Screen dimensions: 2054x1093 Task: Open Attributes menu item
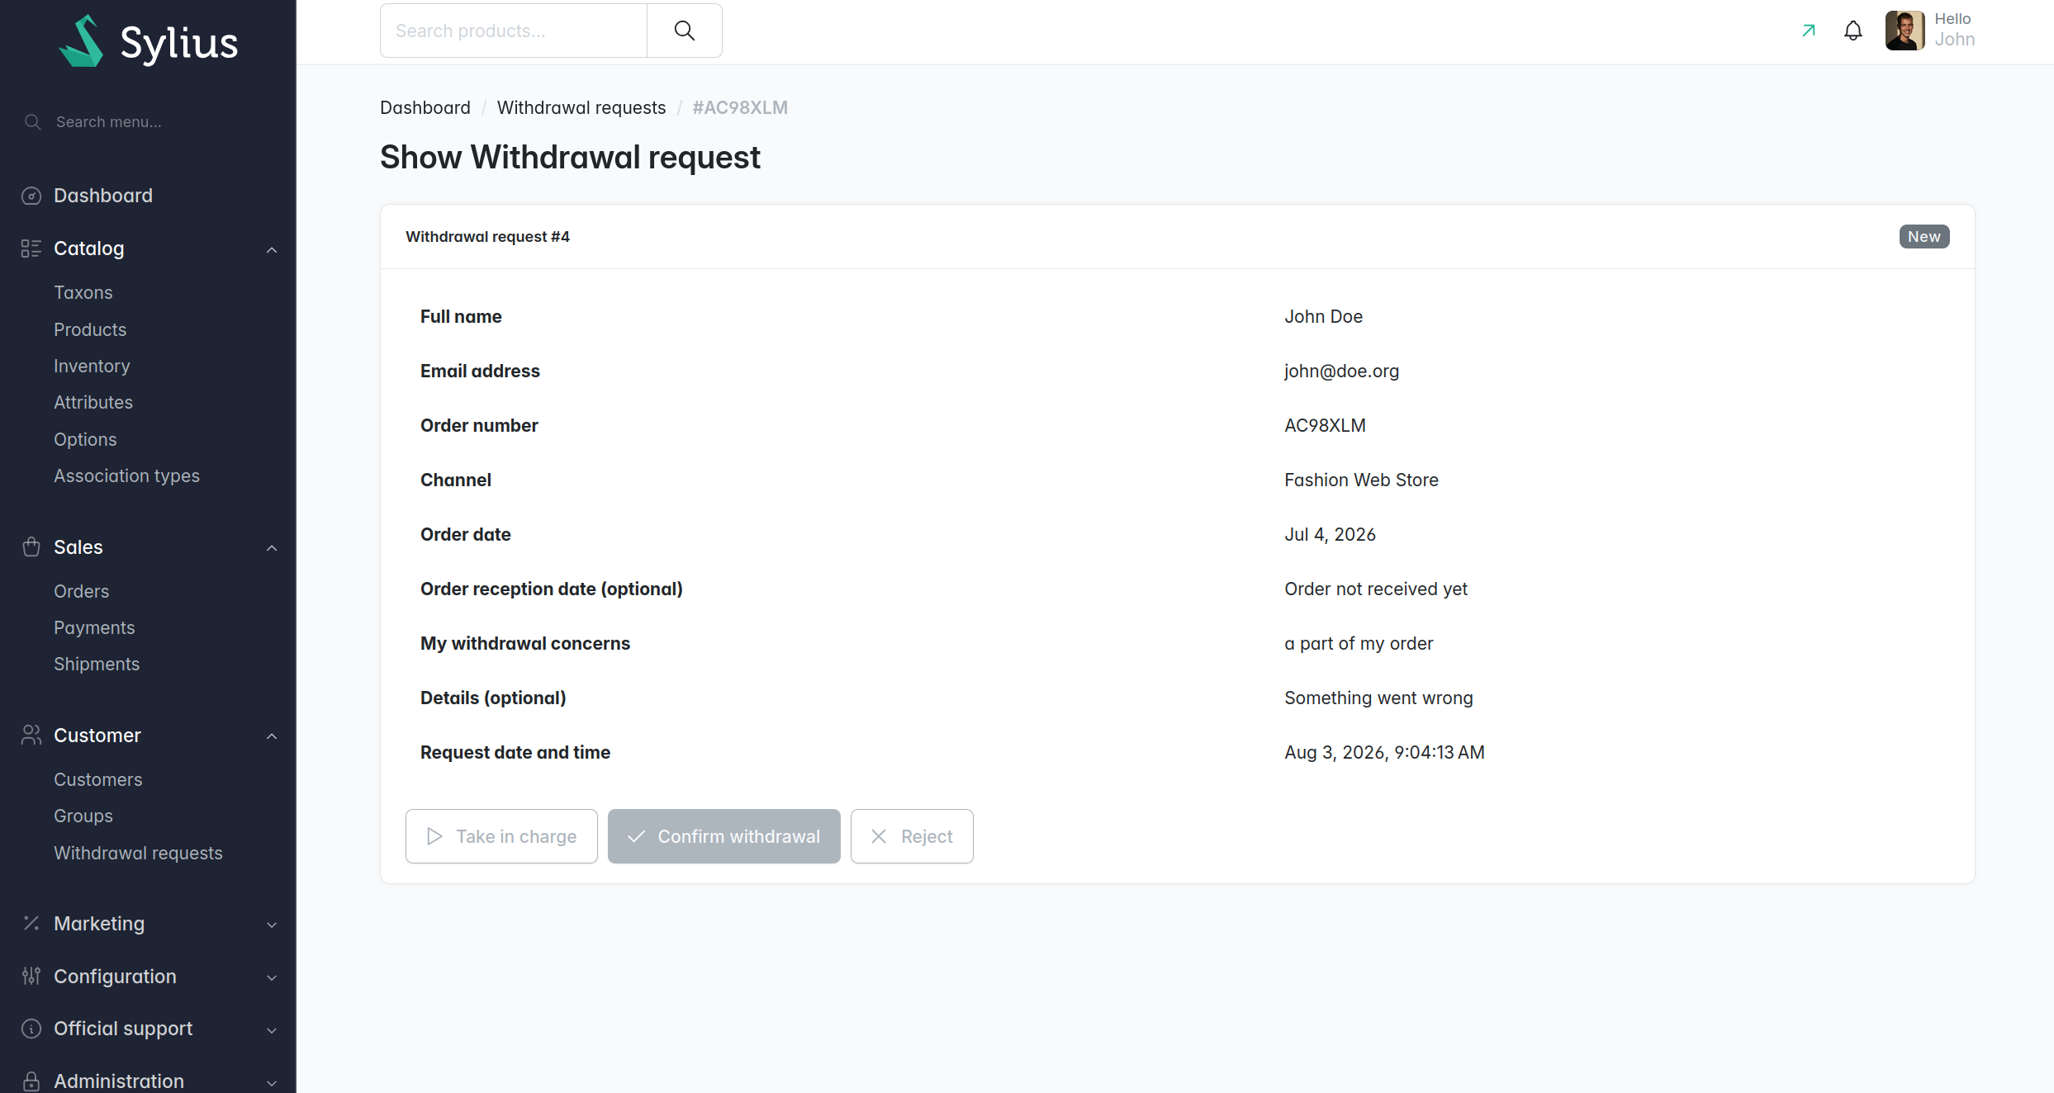(x=93, y=403)
